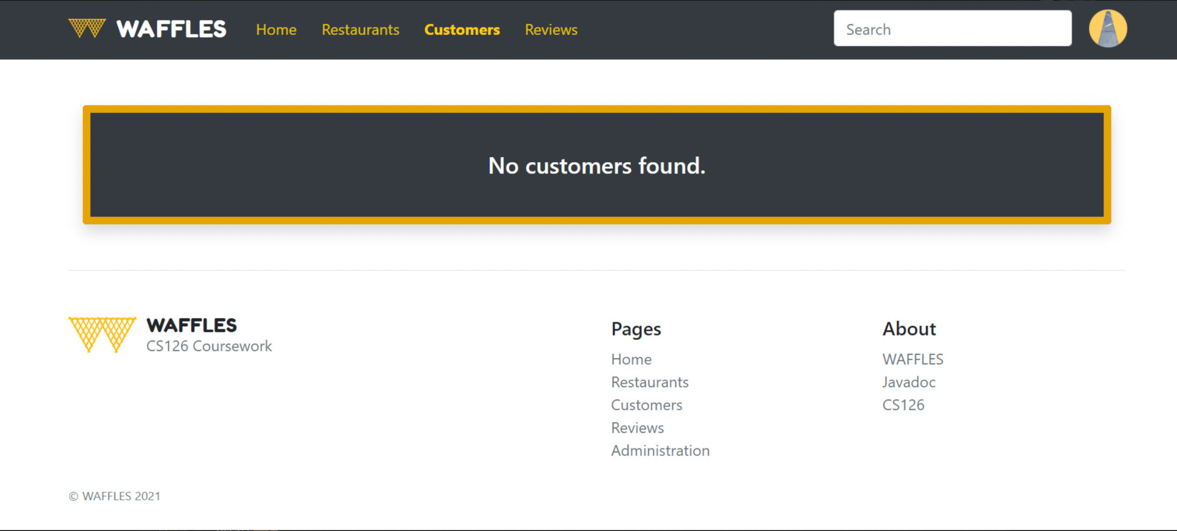Visit Restaurants link in footer Pages

pos(650,382)
